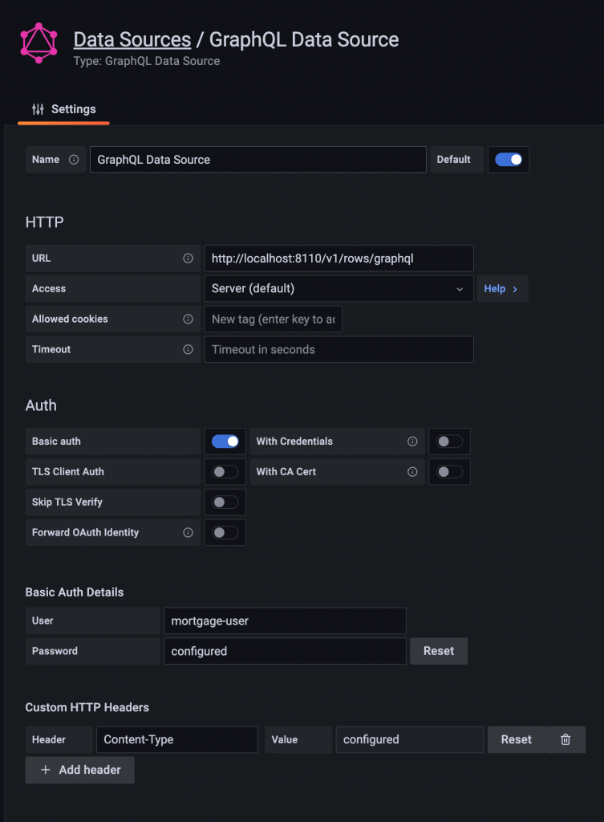The image size is (604, 822).
Task: Click the info icon beside Allowed cookies
Action: click(x=189, y=319)
